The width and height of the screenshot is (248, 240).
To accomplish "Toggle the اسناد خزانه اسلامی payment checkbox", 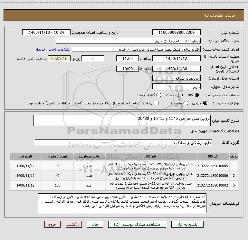I will coord(156,103).
